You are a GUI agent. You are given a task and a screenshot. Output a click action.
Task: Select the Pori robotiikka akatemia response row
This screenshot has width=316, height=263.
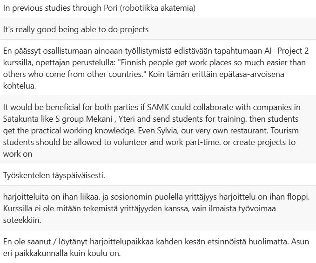point(158,9)
